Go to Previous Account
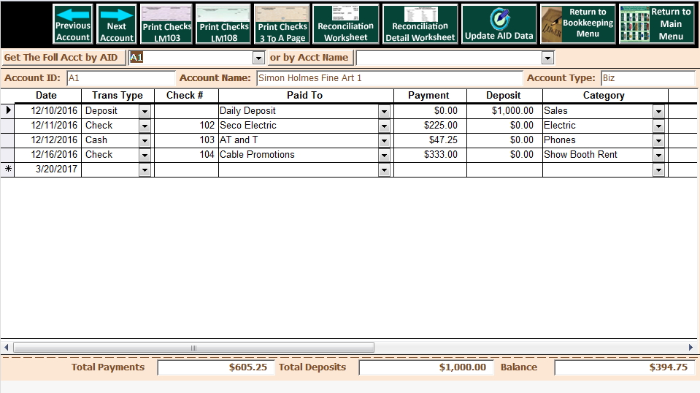Viewport: 700px width, 393px height. tap(73, 24)
